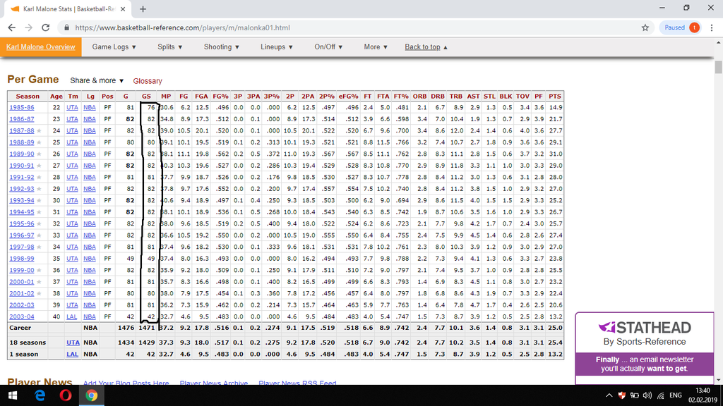Launch Edge from the taskbar
This screenshot has width=723, height=406.
coord(40,395)
